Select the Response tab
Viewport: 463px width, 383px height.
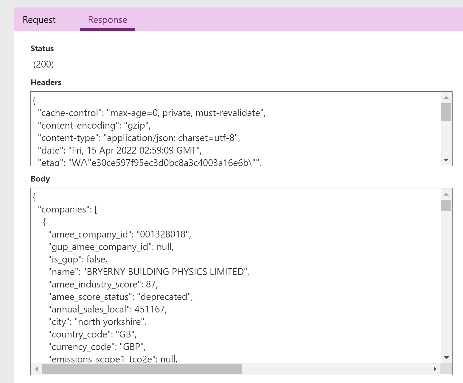[108, 20]
